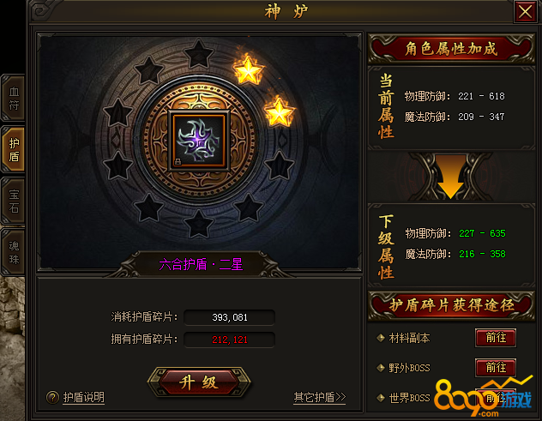
Task: Switch to the 血符 side tab
Action: 13,98
